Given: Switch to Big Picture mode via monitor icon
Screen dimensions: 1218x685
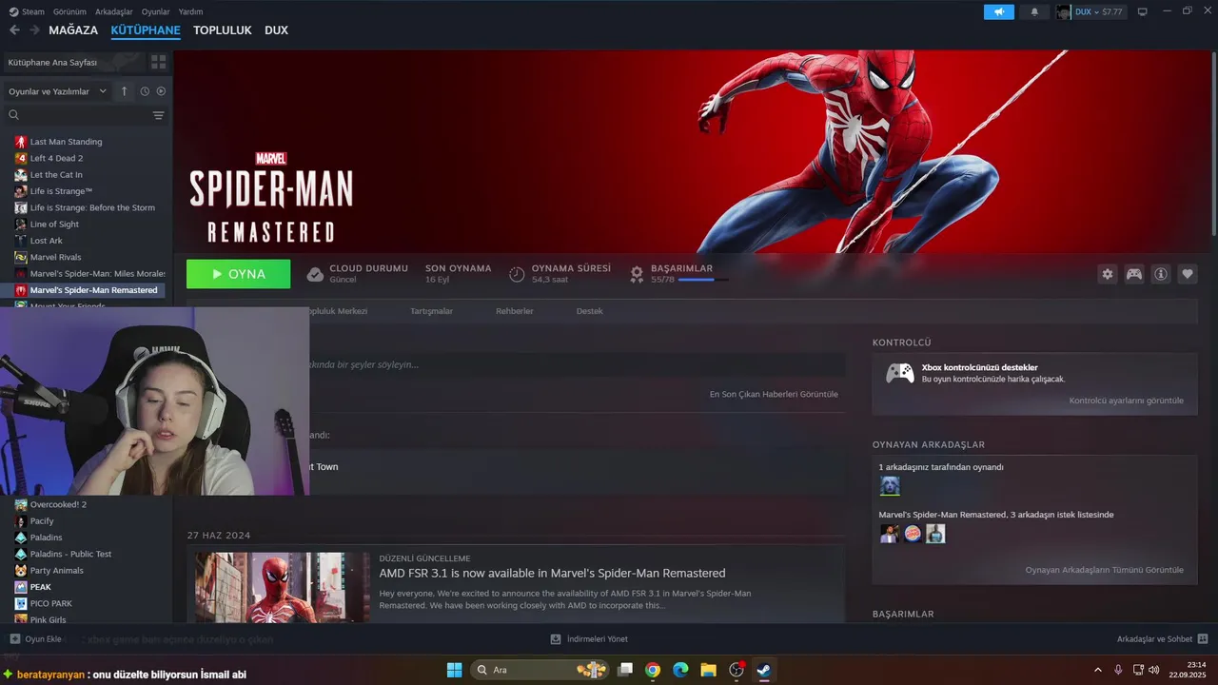Looking at the screenshot, I should pyautogui.click(x=1142, y=11).
